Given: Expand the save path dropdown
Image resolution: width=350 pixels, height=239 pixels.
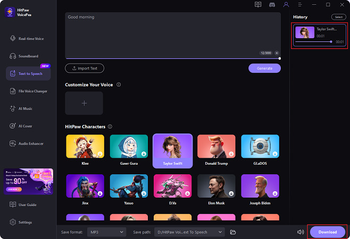Looking at the screenshot, I should [189, 232].
